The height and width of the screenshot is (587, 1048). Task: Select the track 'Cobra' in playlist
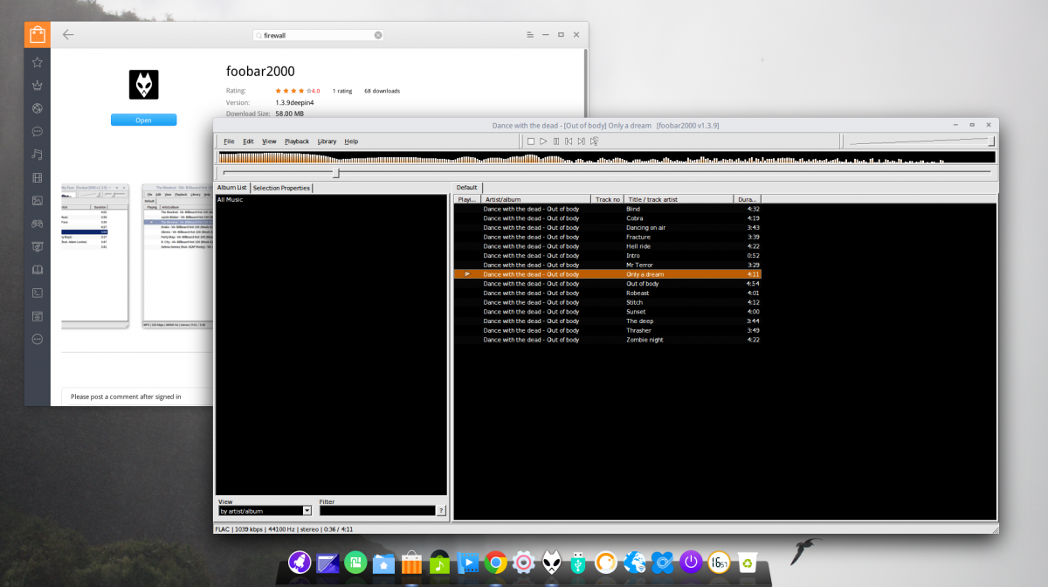(x=607, y=218)
